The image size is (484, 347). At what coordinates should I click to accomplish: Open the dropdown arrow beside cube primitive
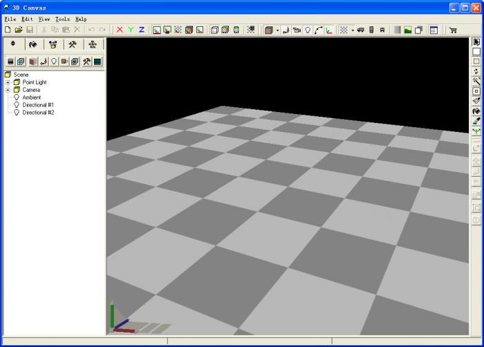pos(277,30)
